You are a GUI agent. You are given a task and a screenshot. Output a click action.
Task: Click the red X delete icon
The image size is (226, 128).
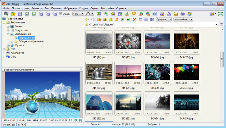134,19
